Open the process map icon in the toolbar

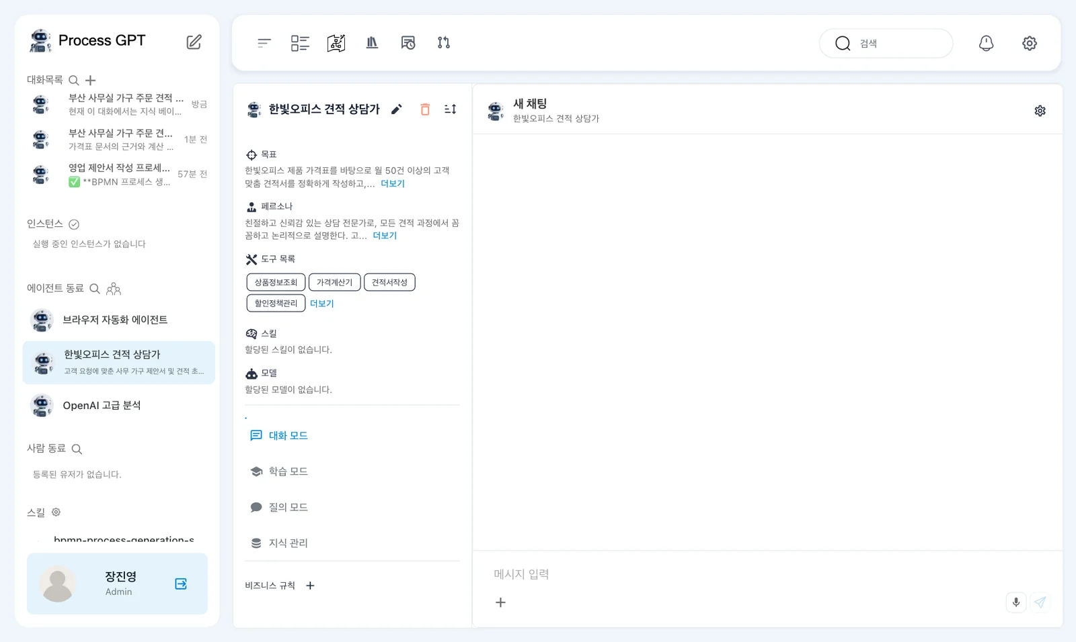tap(336, 43)
